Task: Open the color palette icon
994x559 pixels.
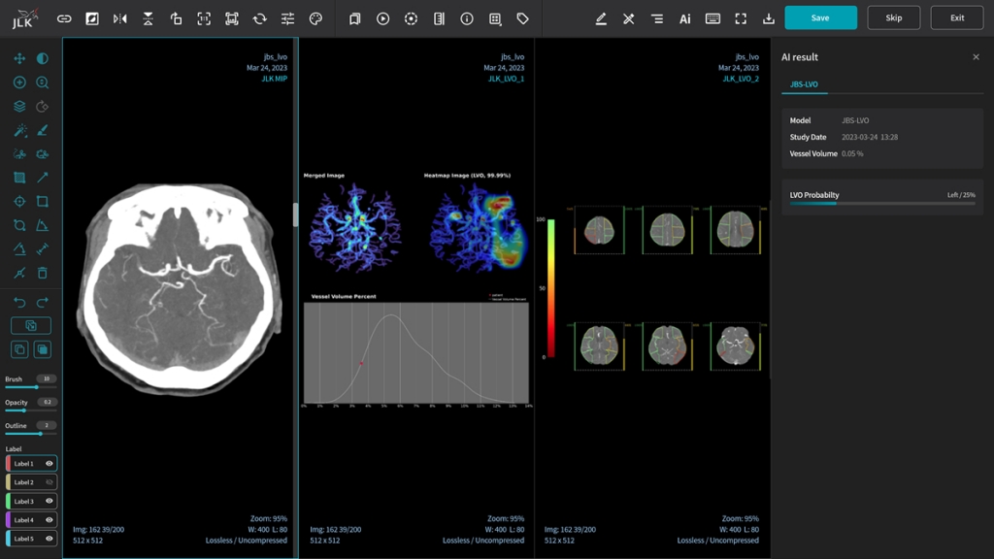Action: point(315,18)
